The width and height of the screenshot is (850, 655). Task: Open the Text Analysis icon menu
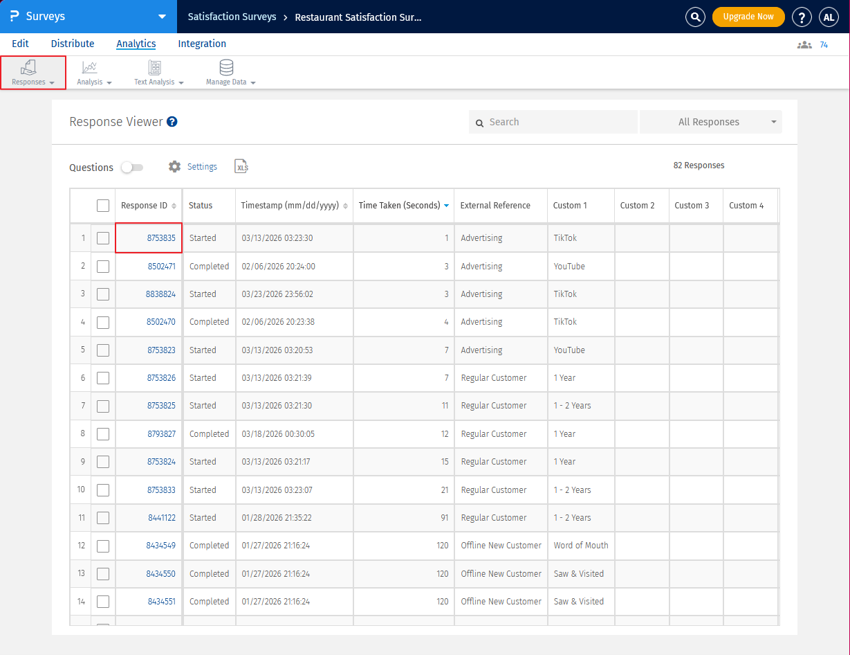click(x=155, y=68)
